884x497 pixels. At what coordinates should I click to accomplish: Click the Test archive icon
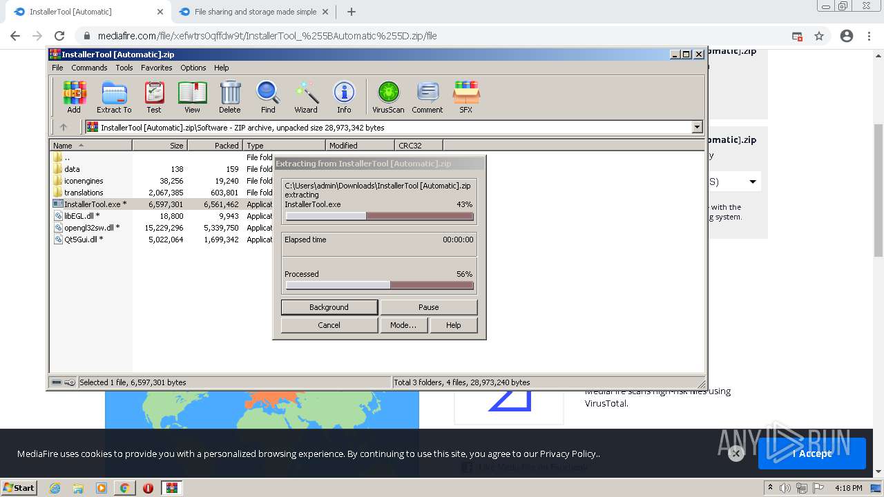(x=154, y=97)
